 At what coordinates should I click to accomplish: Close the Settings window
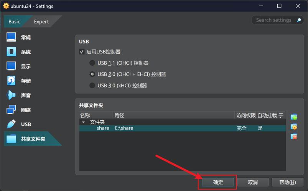[x=298, y=6]
